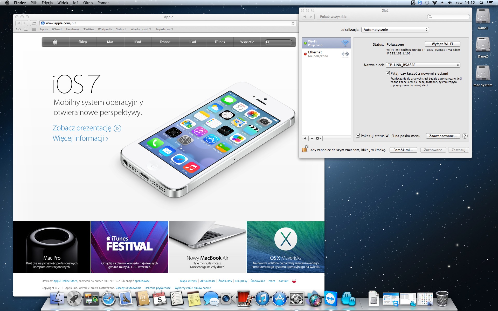Open Messages speech bubble in Dock

click(211, 299)
